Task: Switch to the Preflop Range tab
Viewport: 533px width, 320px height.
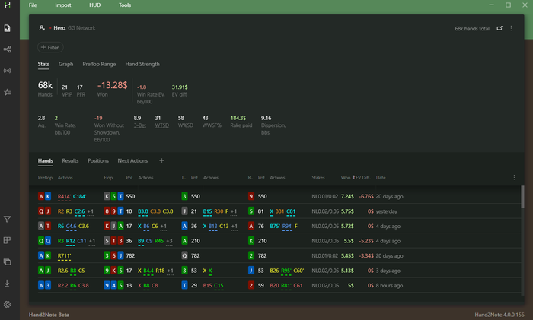Action: (x=99, y=64)
